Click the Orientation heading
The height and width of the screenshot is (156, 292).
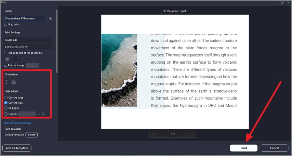coord(11,74)
